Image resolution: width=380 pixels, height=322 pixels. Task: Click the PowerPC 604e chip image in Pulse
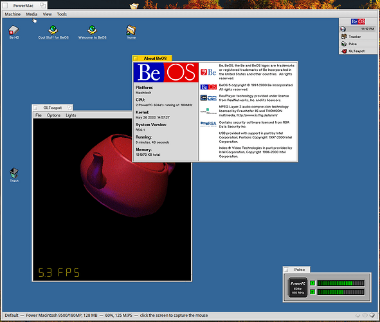298,287
